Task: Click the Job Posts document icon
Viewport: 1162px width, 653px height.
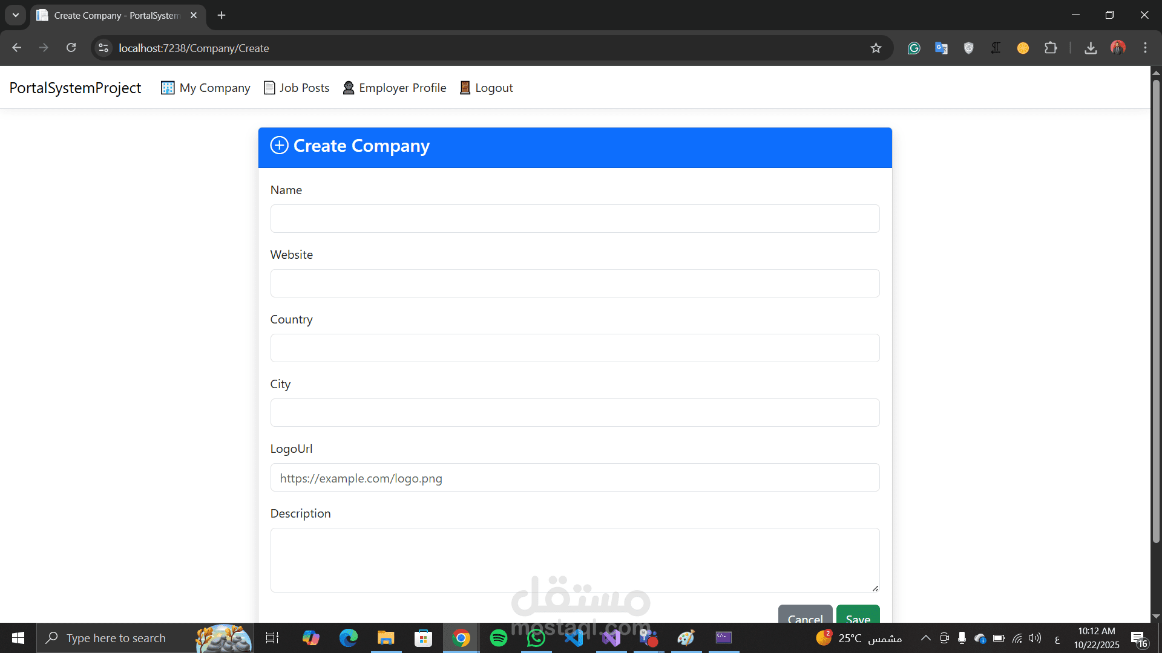Action: click(269, 88)
